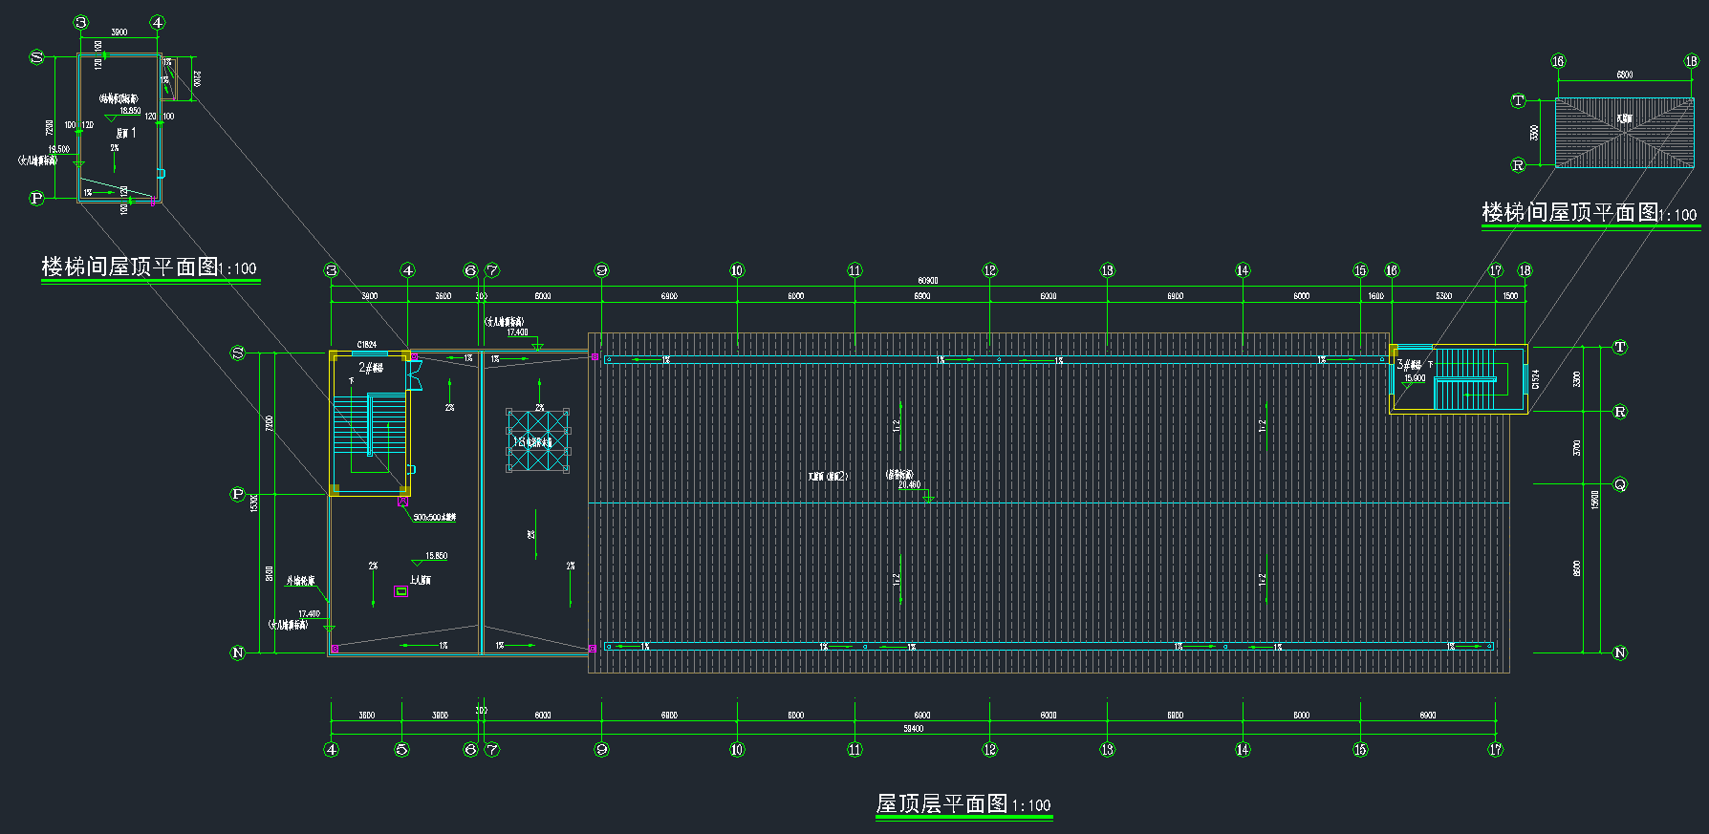Select the magenta roof hatch beside 上人屋面
The height and width of the screenshot is (834, 1709).
[401, 591]
